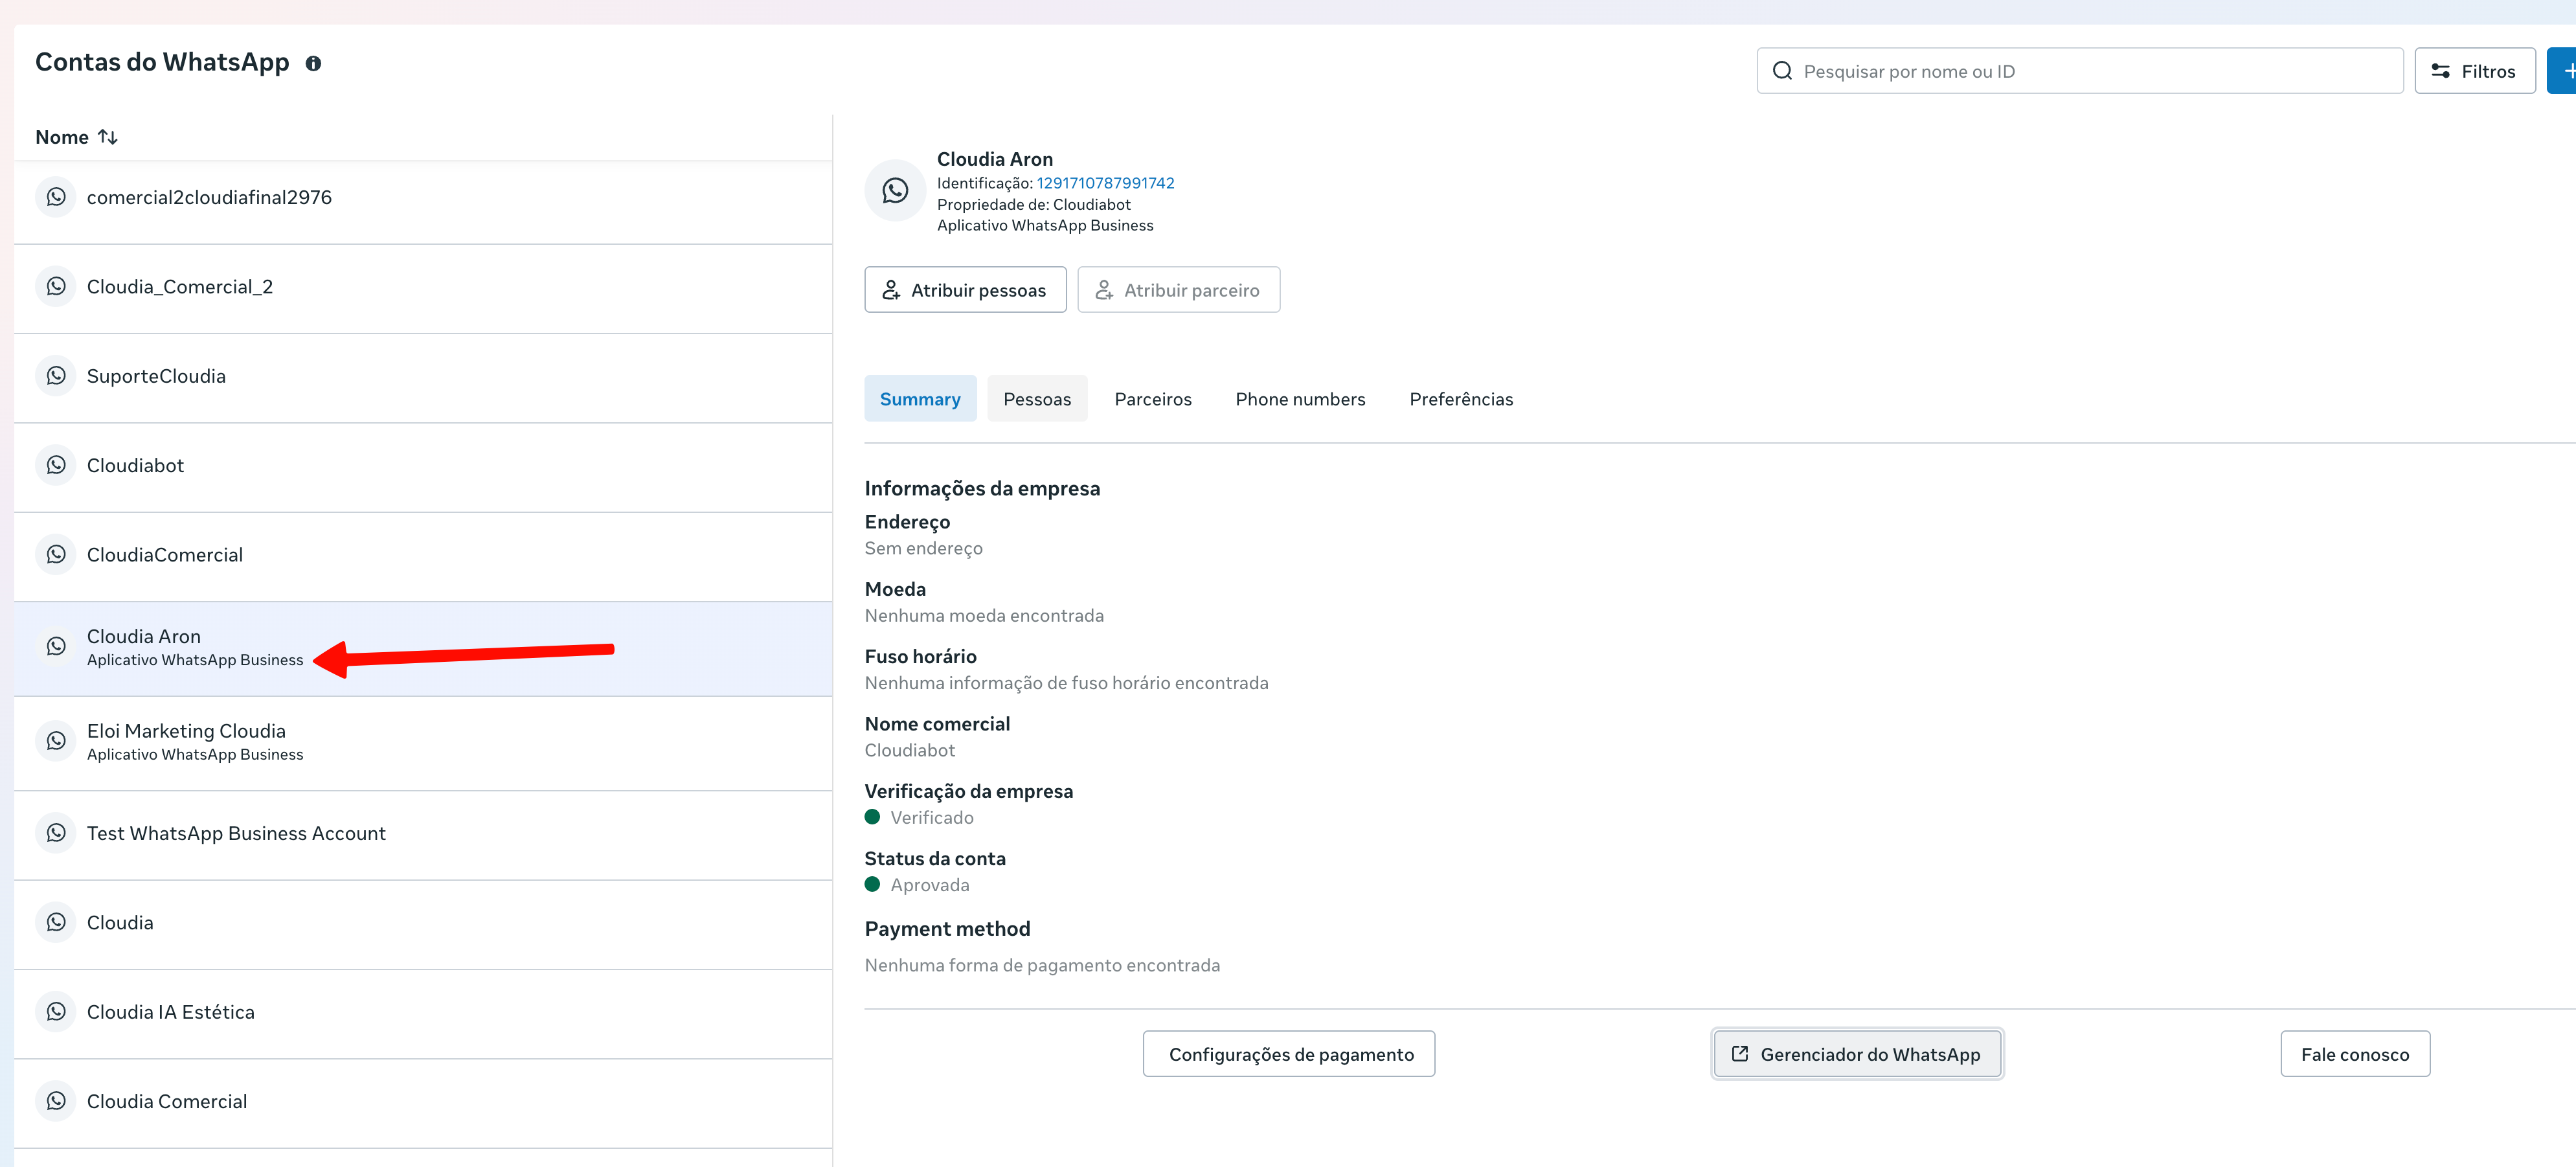This screenshot has height=1167, width=2576.
Task: Click the Aprovada status text
Action: point(930,885)
